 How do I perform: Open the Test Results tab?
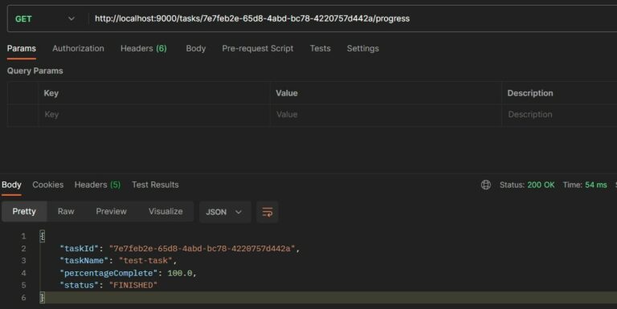coord(155,185)
